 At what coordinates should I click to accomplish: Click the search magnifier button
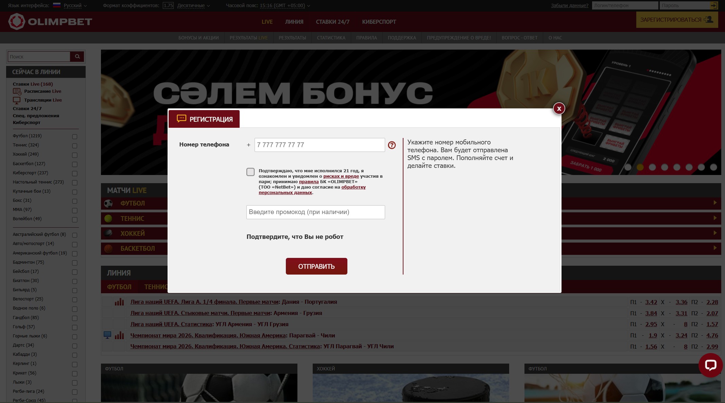point(77,56)
